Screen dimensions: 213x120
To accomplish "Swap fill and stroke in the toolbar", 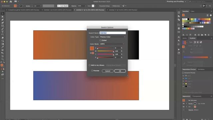I will pyautogui.click(x=4, y=62).
